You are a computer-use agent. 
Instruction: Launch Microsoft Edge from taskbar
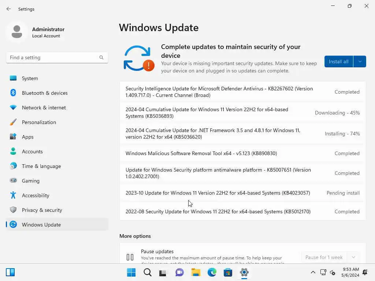tap(212, 272)
